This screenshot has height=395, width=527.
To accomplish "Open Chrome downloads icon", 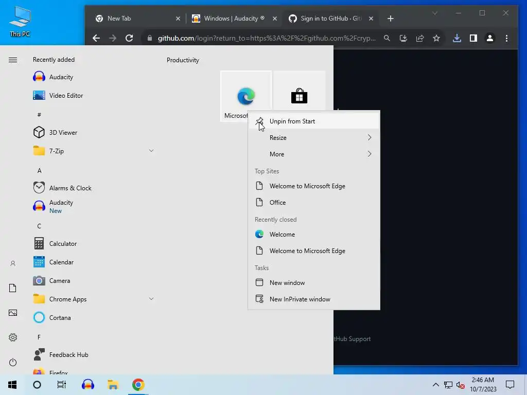I will 457,38.
